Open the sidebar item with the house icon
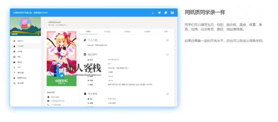 tap(25, 41)
